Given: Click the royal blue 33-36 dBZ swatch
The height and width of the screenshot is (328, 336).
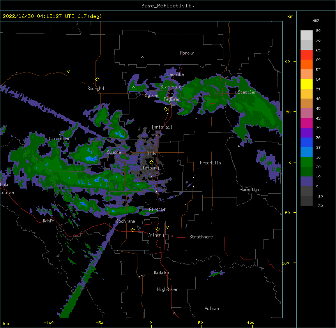Looking at the screenshot, I should [x=306, y=142].
